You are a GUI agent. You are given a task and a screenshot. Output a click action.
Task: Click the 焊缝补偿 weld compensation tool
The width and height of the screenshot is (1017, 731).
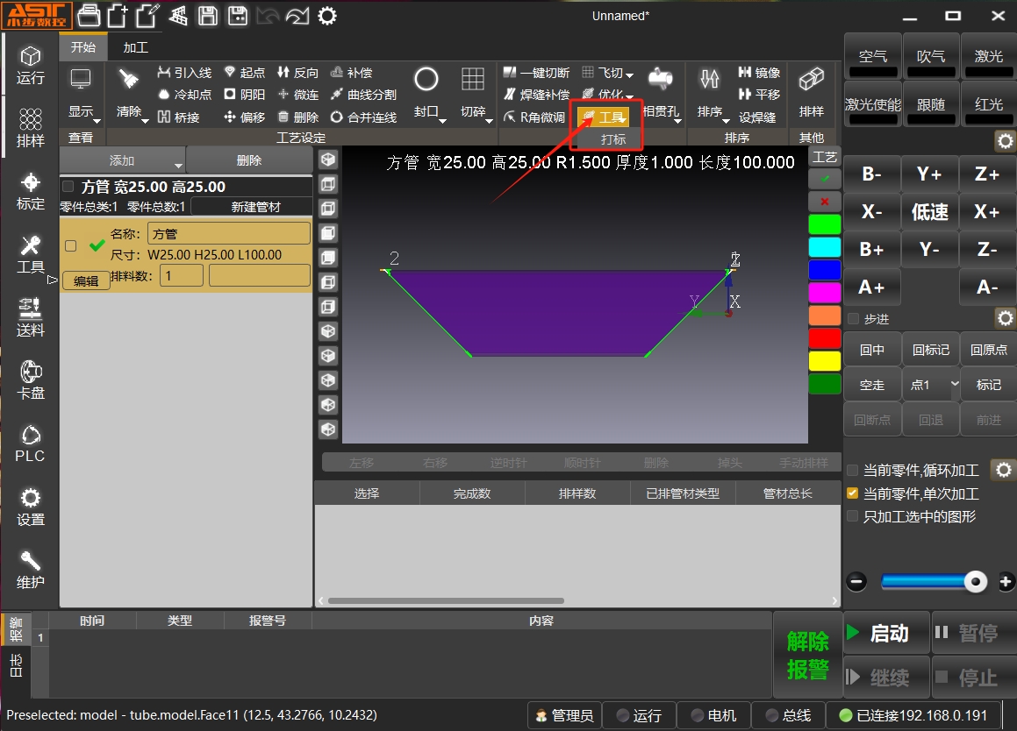pos(536,95)
